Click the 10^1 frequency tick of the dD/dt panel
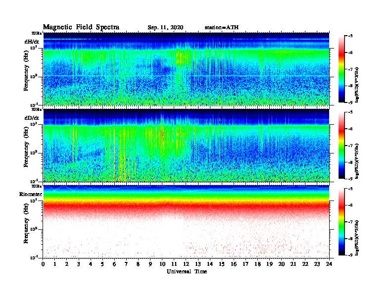Viewport: 392px width, 303px height. click(x=34, y=124)
